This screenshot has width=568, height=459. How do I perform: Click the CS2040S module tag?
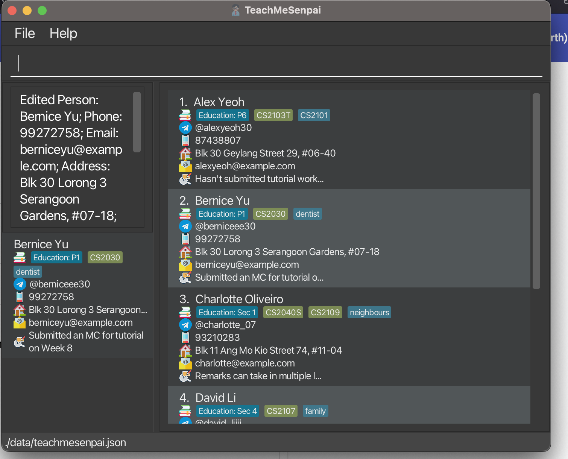pos(283,312)
